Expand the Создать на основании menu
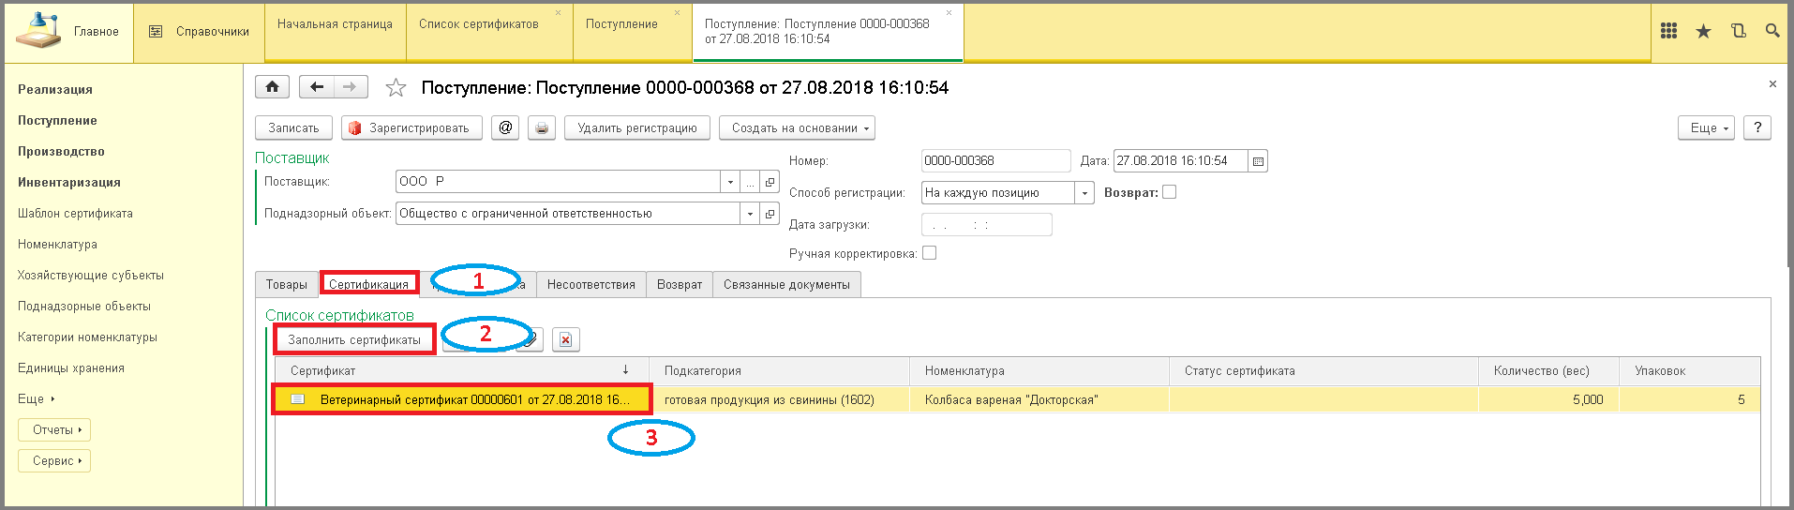The image size is (1794, 510). tap(797, 127)
